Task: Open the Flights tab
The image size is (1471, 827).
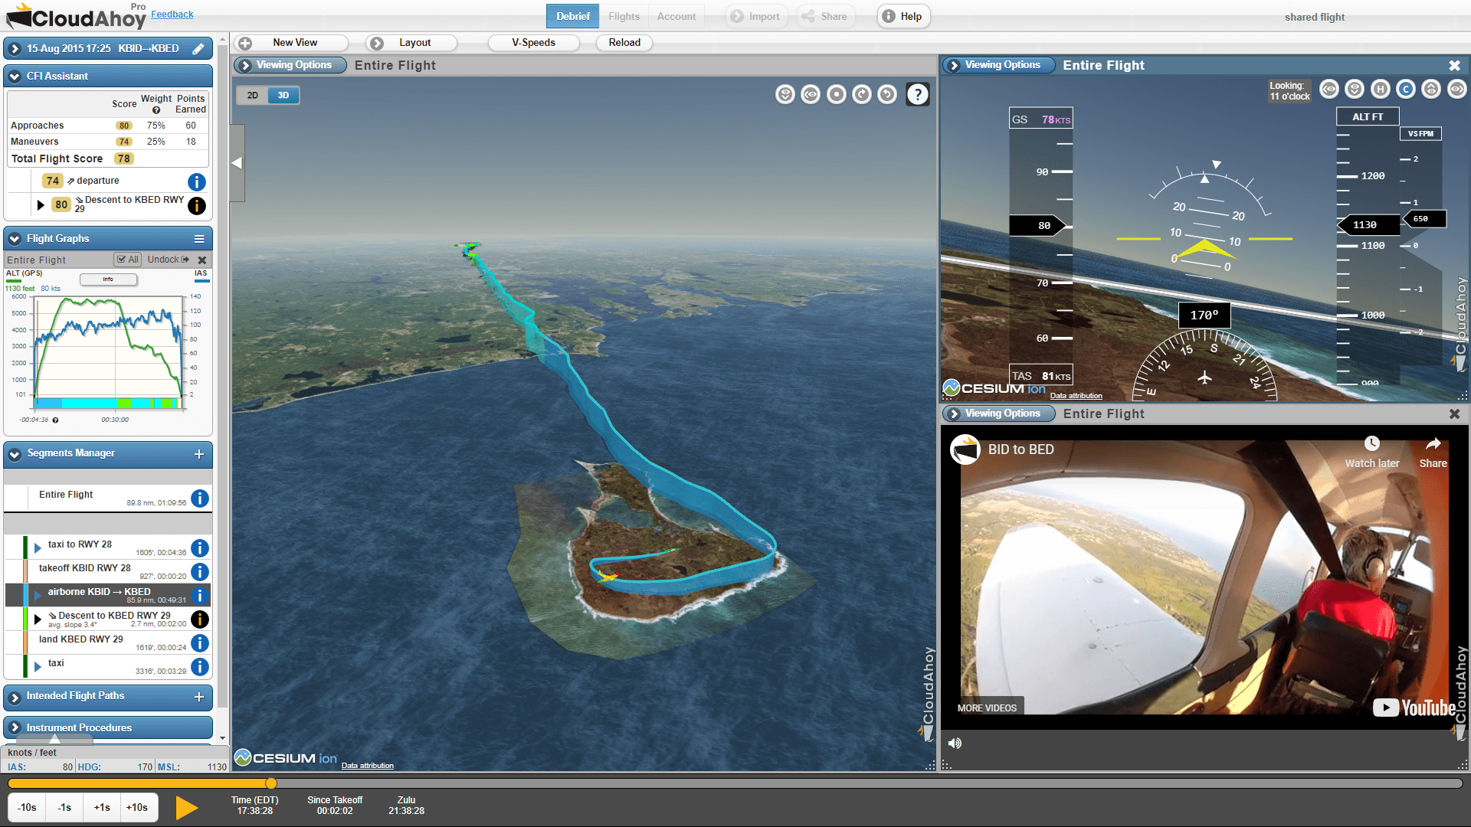Action: point(624,16)
